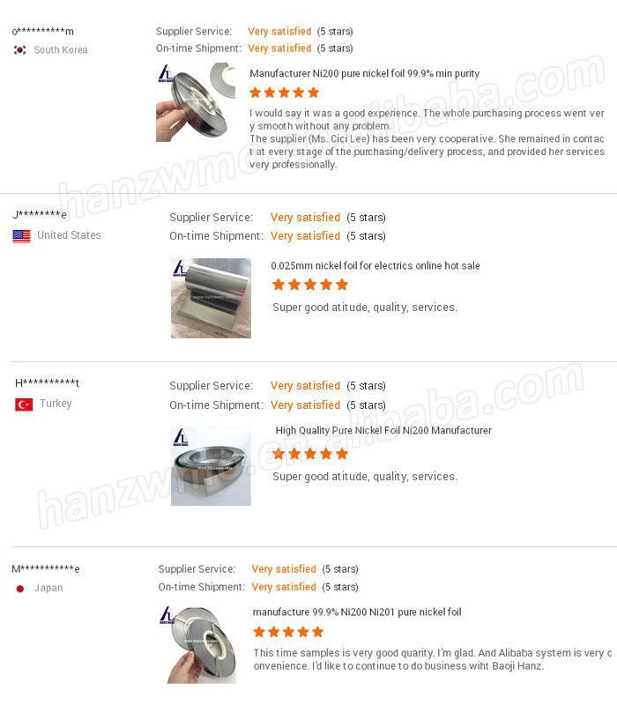This screenshot has height=705, width=617.
Task: Click the star rating under Ni200 pure nickel foil
Action: coord(284,93)
